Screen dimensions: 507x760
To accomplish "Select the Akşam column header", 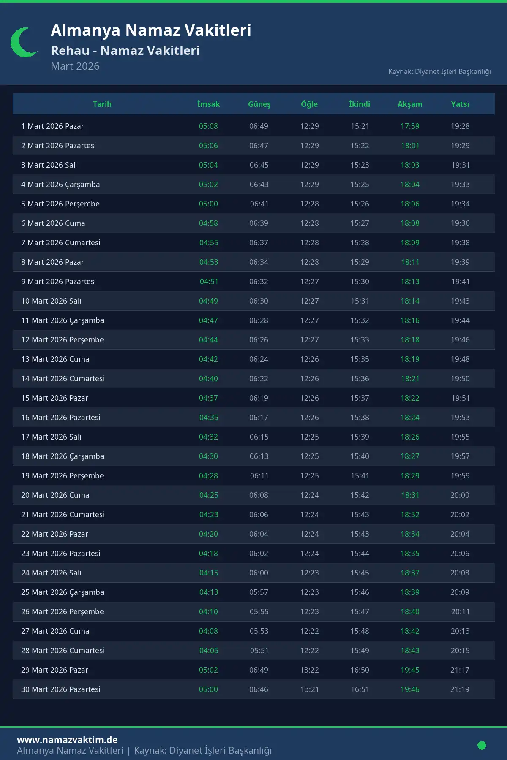I will click(x=410, y=104).
